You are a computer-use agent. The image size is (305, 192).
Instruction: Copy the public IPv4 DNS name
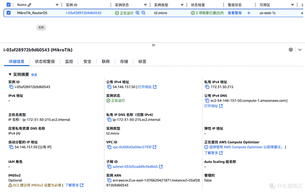(207, 100)
